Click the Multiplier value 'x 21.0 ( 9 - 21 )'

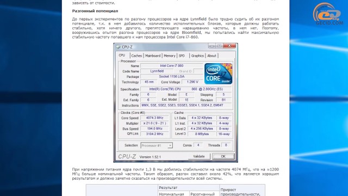154,124
